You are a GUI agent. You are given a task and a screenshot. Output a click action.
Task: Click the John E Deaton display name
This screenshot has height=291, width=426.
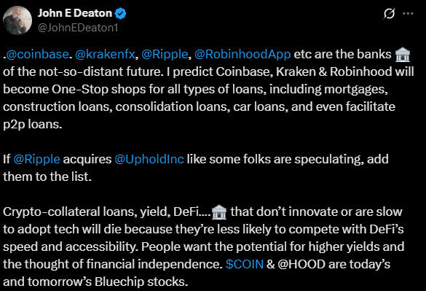click(x=75, y=13)
